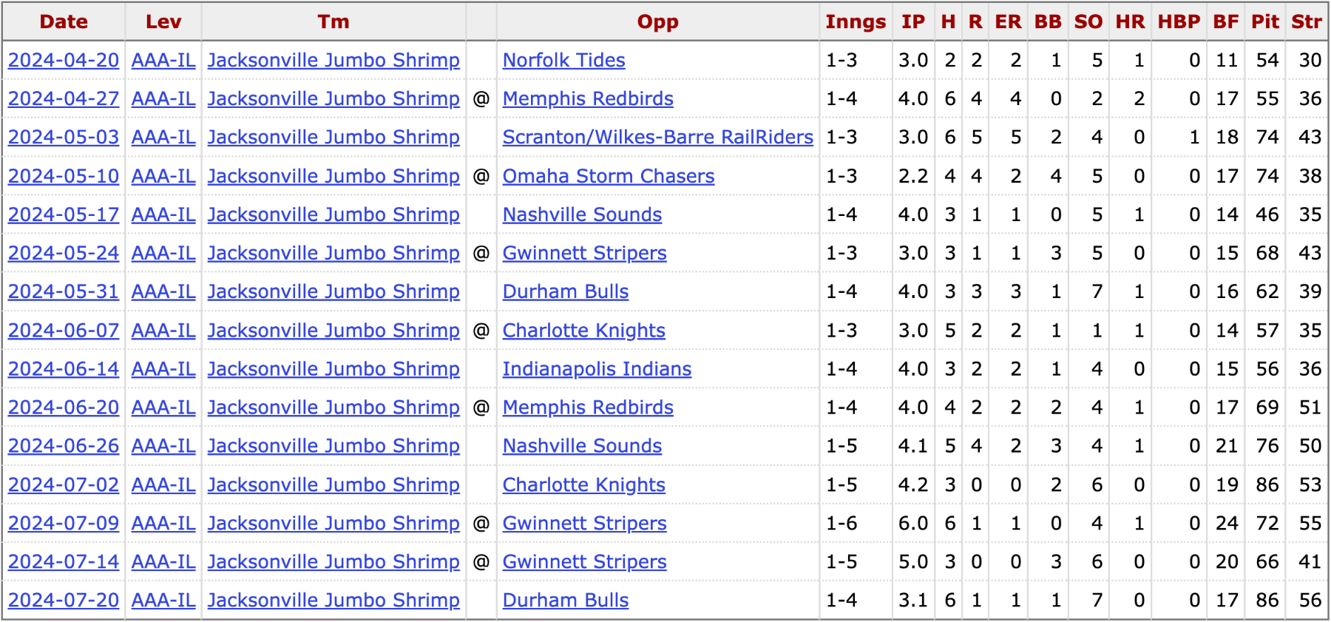
Task: Open Charlotte Knights link on 2024-07-02 row
Action: click(x=584, y=484)
